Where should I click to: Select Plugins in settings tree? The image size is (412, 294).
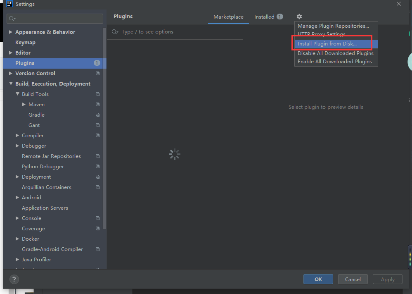(x=54, y=63)
